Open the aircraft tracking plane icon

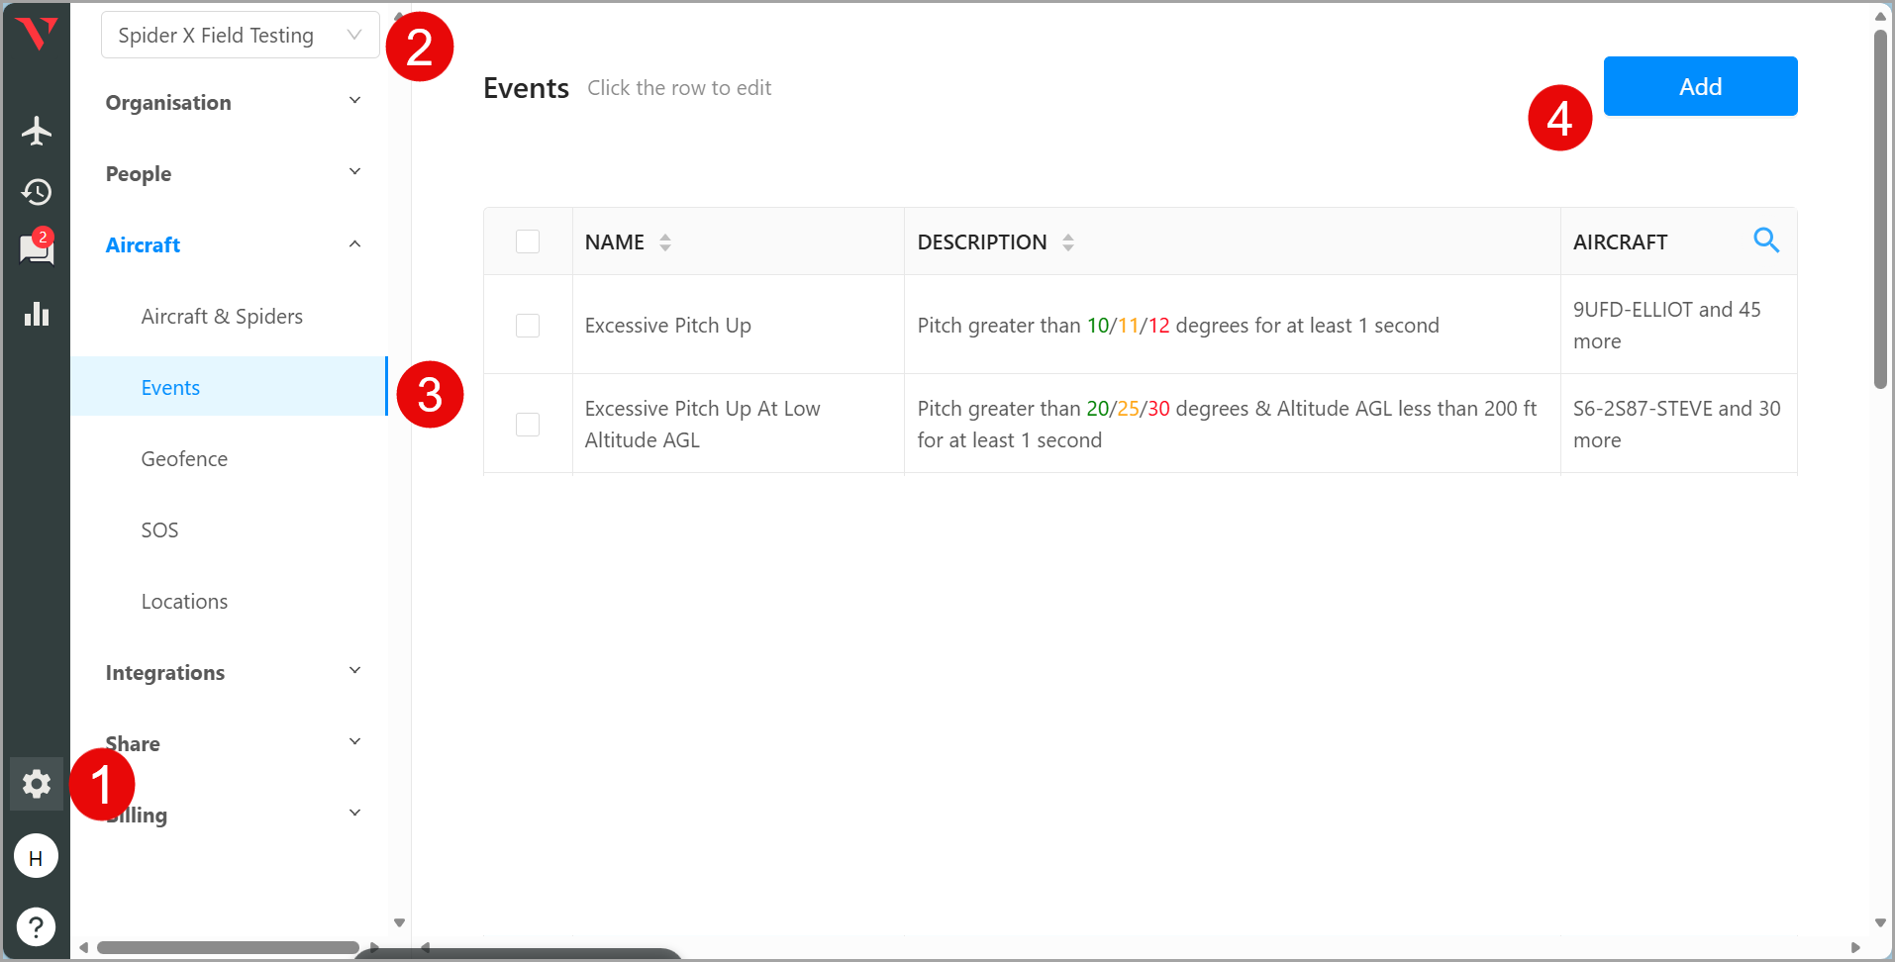tap(37, 131)
